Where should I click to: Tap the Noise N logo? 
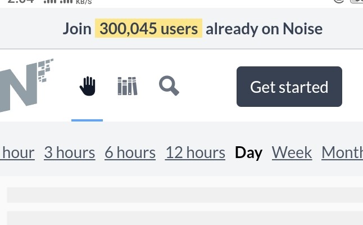(x=26, y=85)
